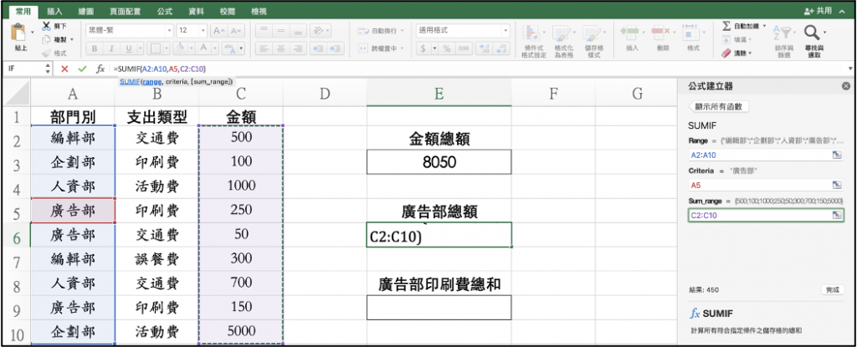Click the currency $ format icon
Screen dimensions: 857x347
pyautogui.click(x=423, y=48)
